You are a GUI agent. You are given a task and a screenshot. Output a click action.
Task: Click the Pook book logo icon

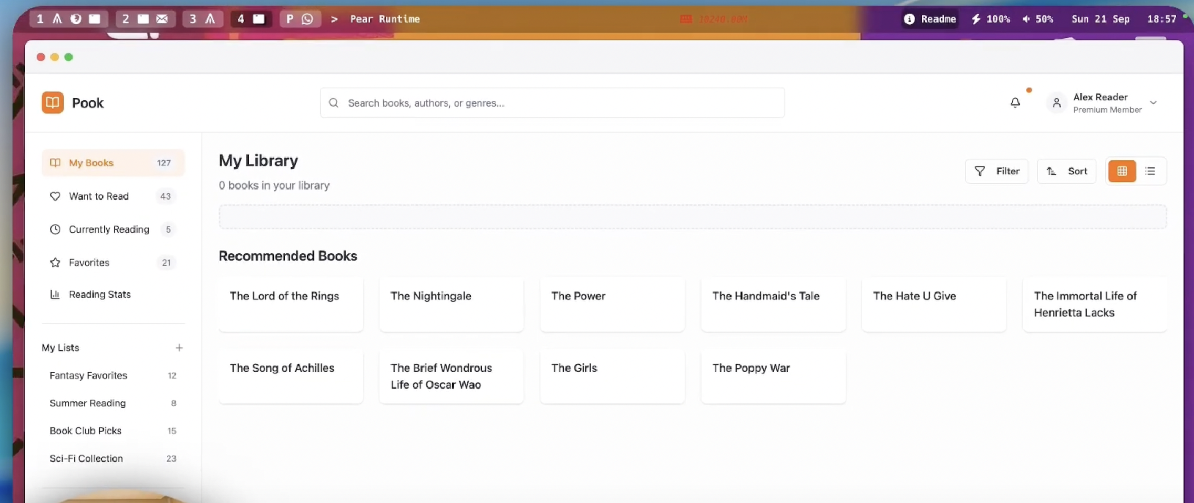tap(52, 102)
